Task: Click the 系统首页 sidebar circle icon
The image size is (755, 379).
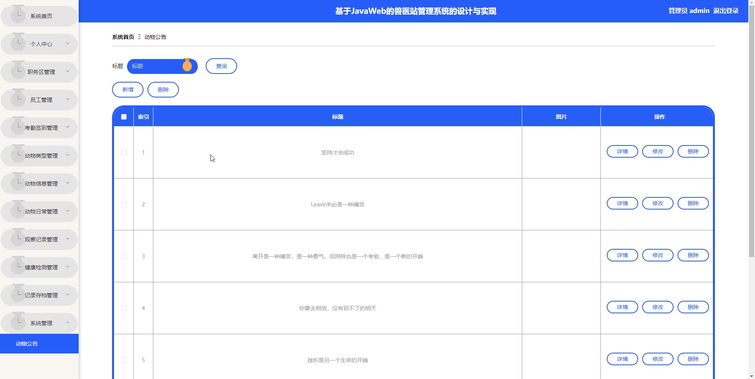Action: (18, 15)
